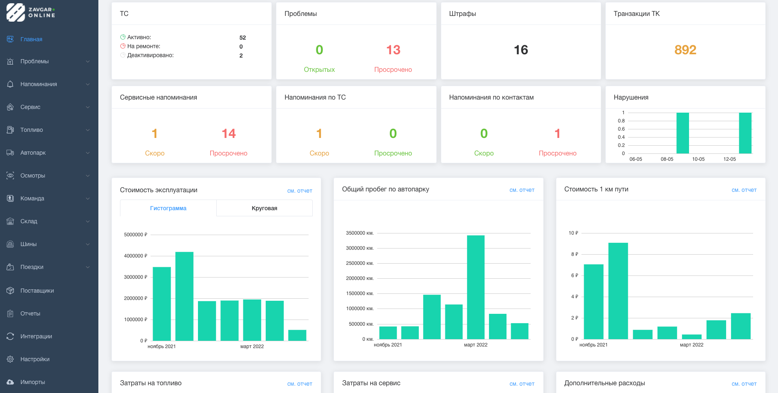Click the Напоминания bell icon

coord(10,84)
